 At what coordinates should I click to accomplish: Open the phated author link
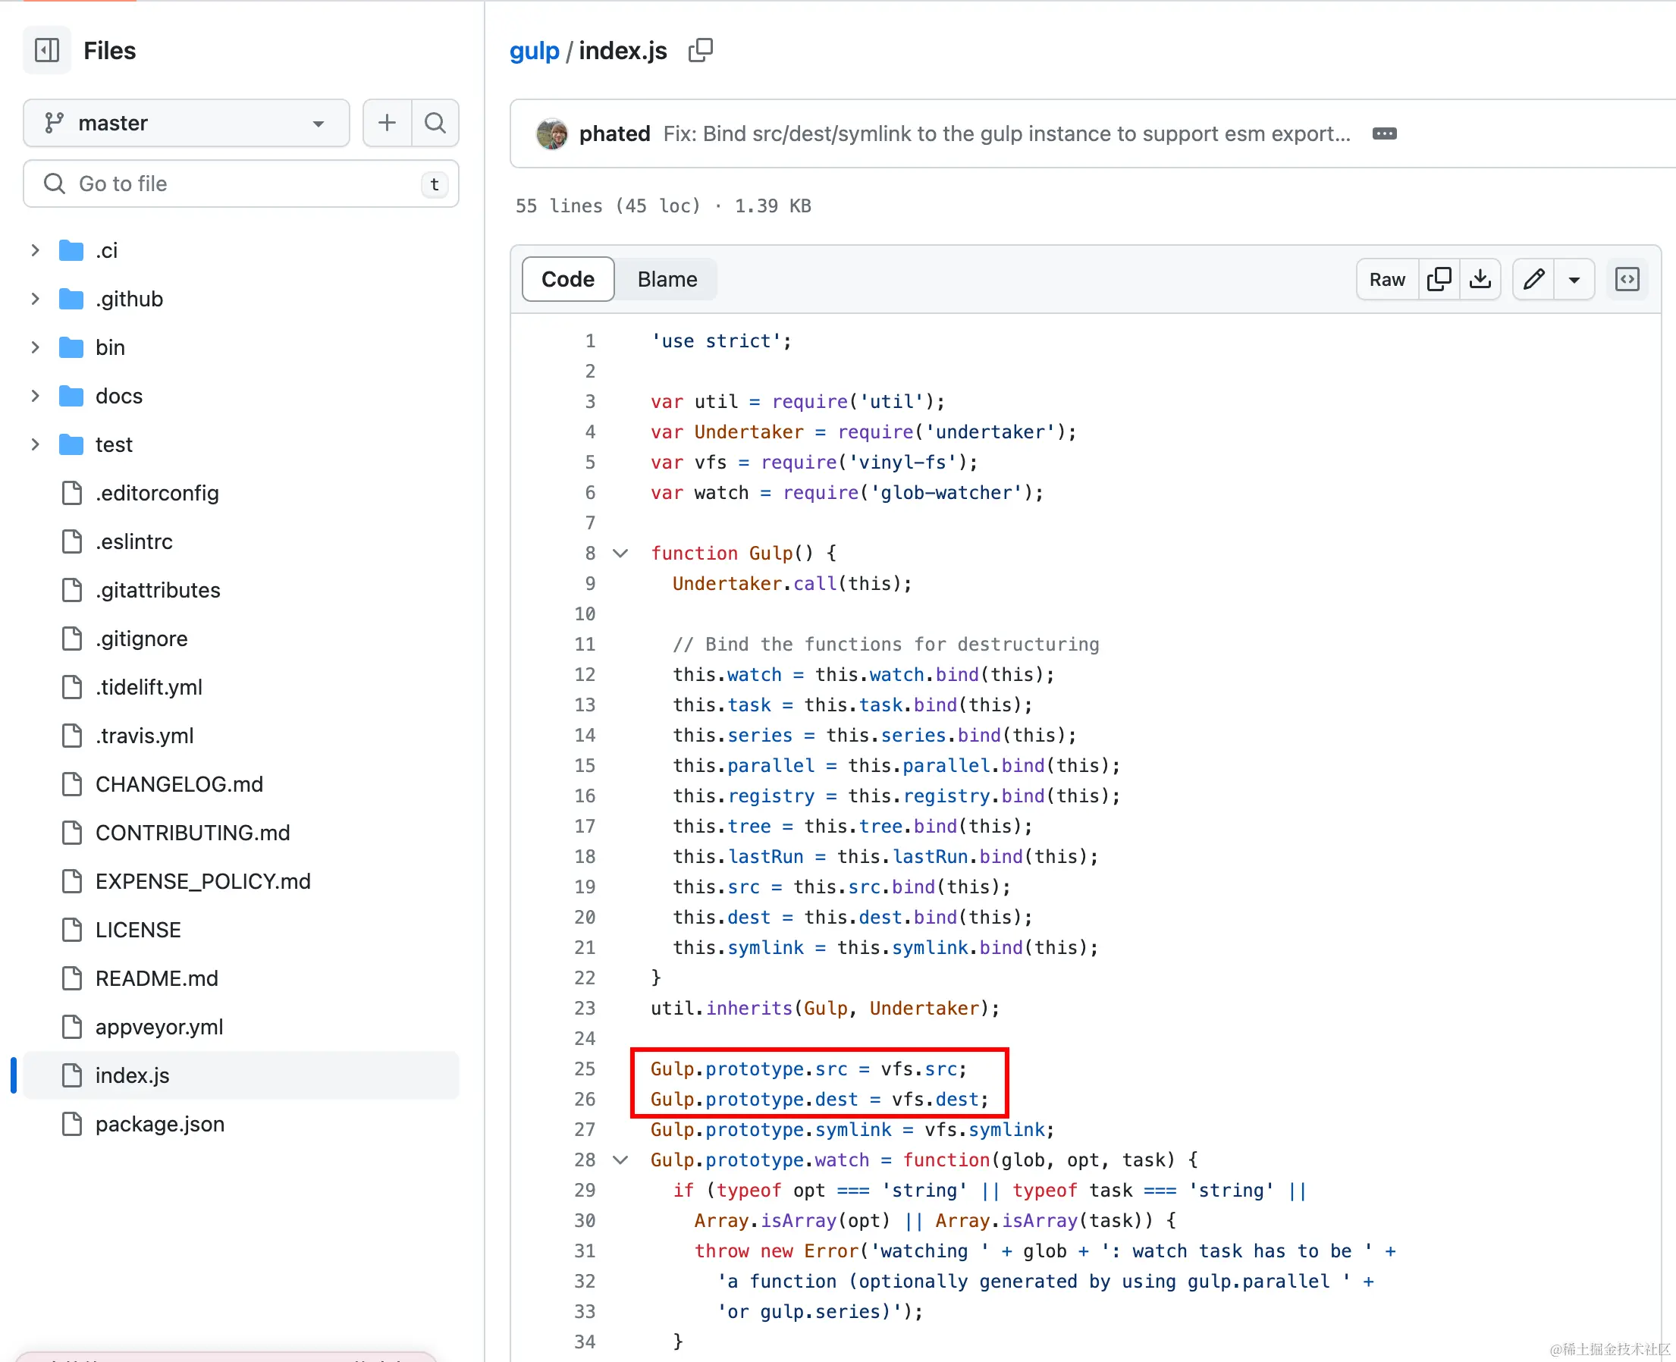[x=614, y=134]
